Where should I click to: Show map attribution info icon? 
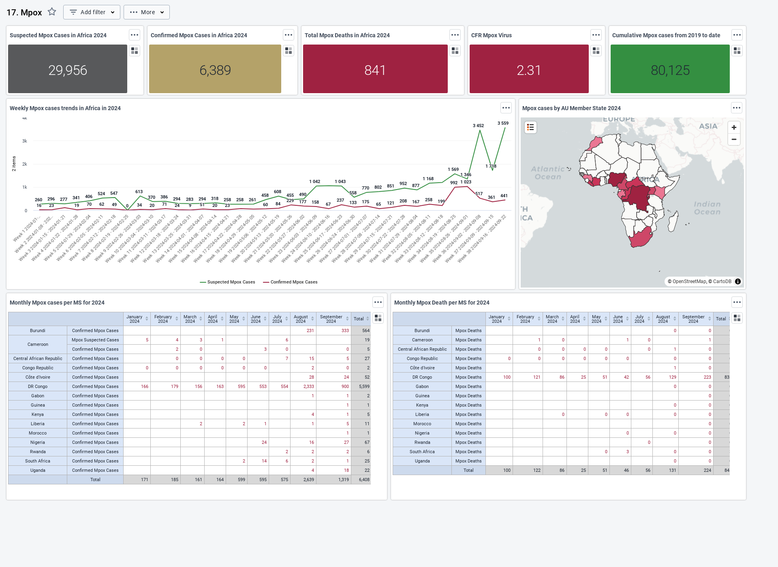(738, 281)
